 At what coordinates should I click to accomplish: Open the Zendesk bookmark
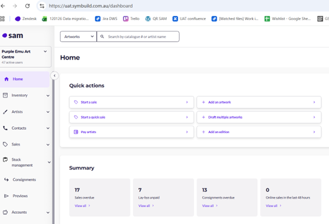click(x=26, y=19)
